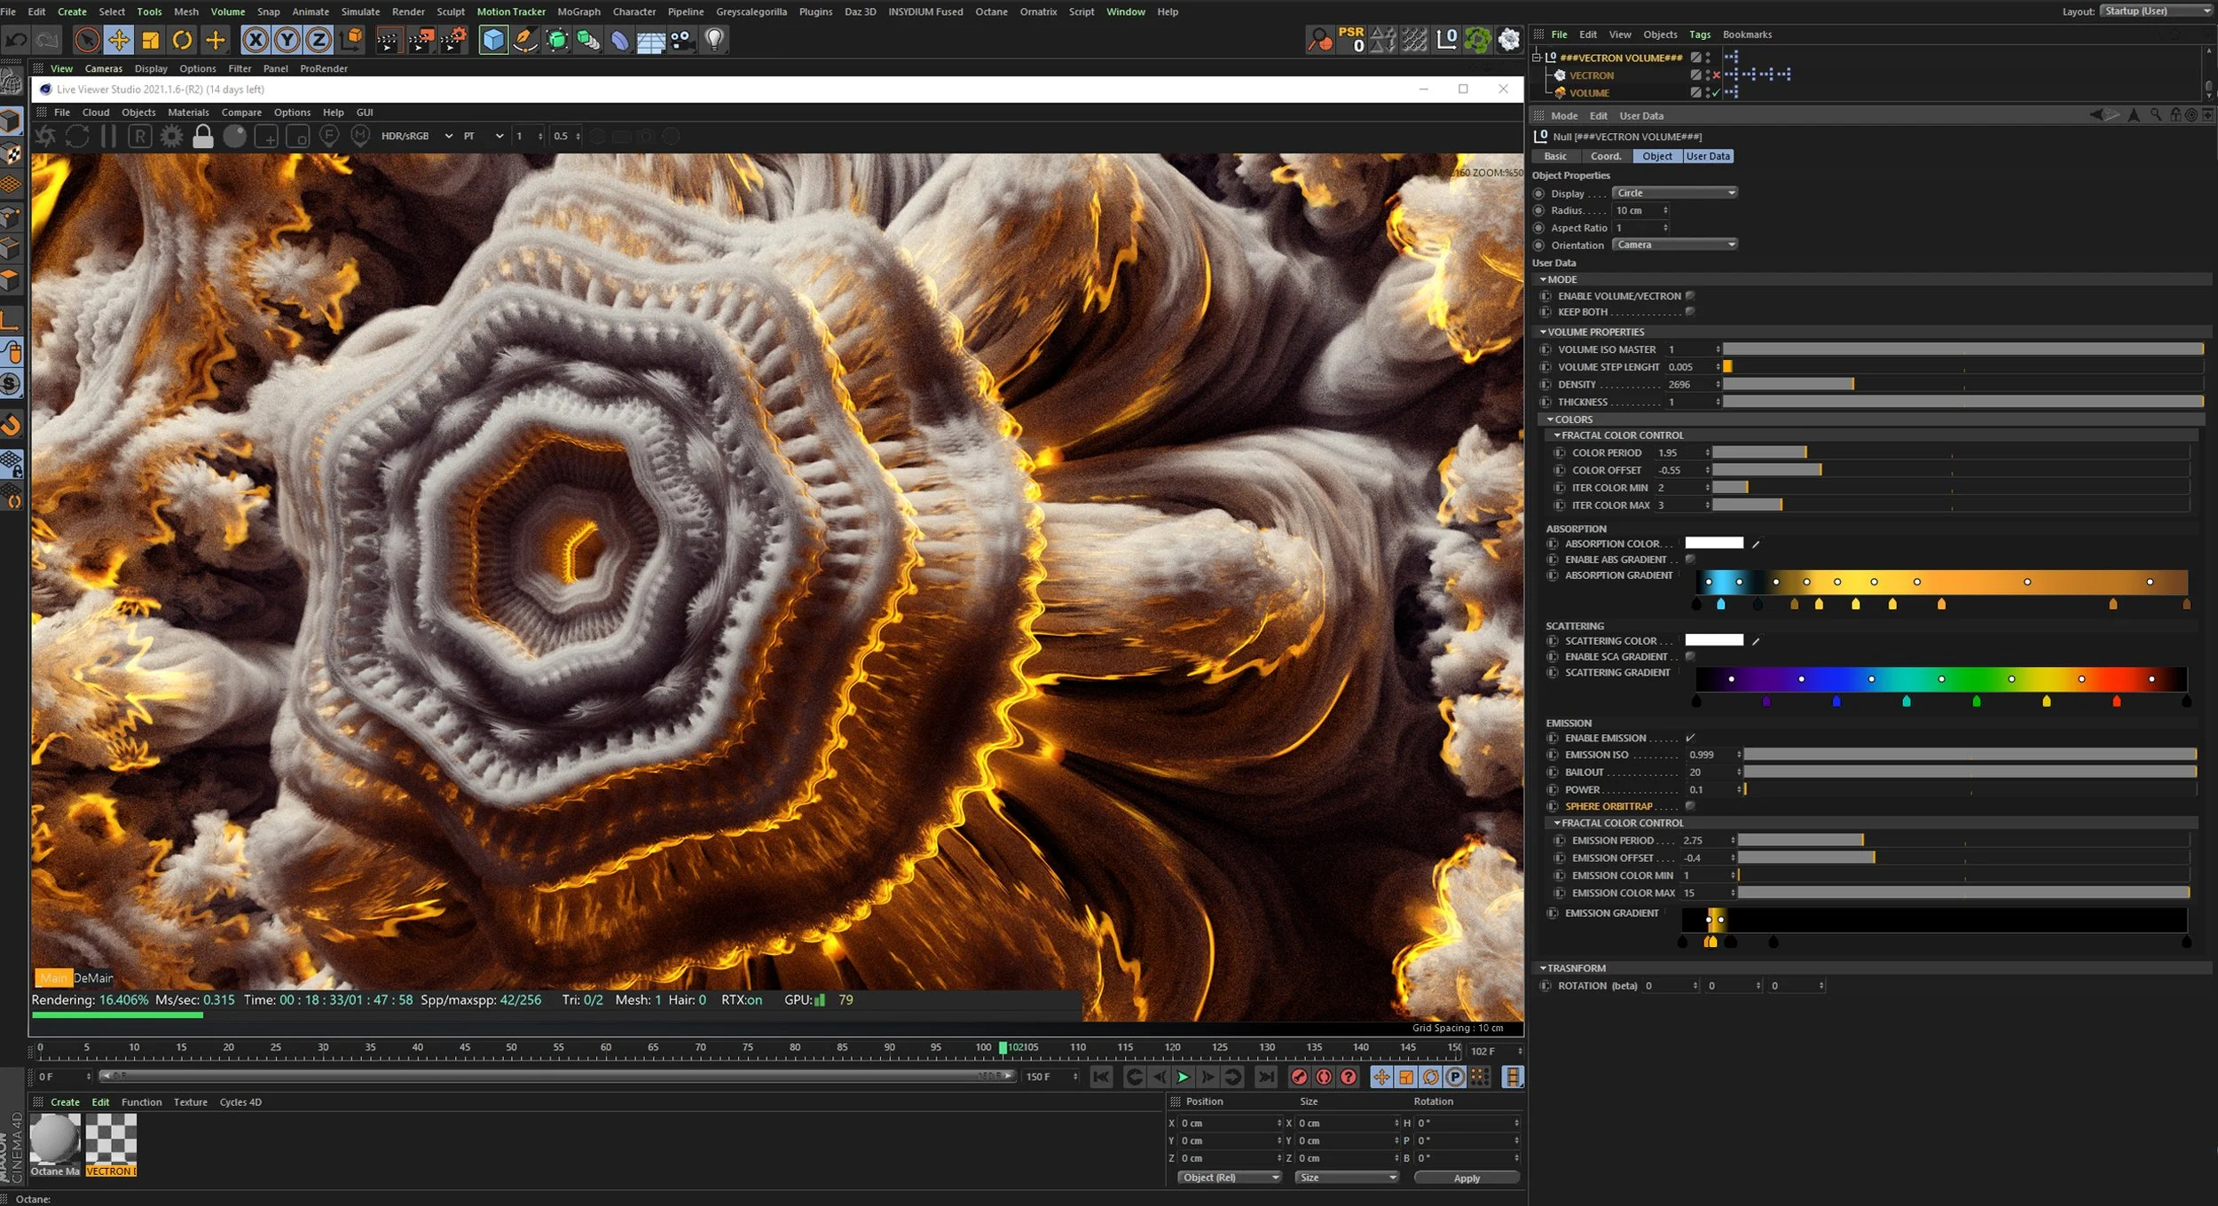Toggle the Y axis lock icon

click(x=287, y=40)
